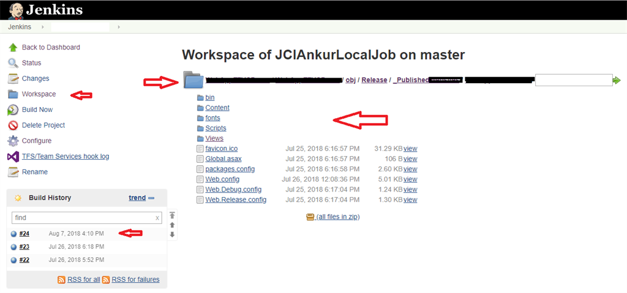627x293 pixels.
Task: Open build #22 link
Action: tap(24, 260)
